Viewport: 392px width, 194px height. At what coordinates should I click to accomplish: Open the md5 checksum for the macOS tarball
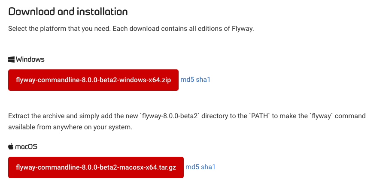pos(192,167)
